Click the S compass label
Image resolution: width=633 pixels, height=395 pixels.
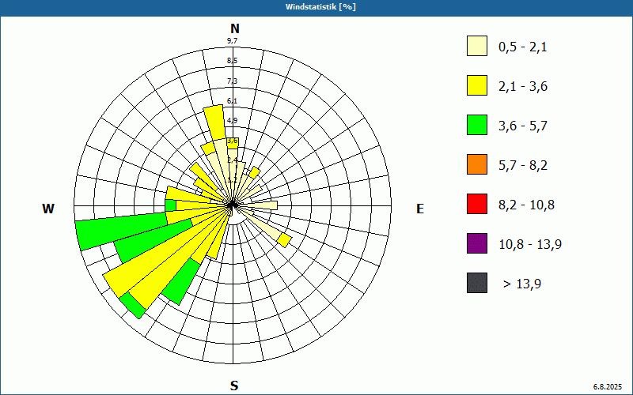234,386
